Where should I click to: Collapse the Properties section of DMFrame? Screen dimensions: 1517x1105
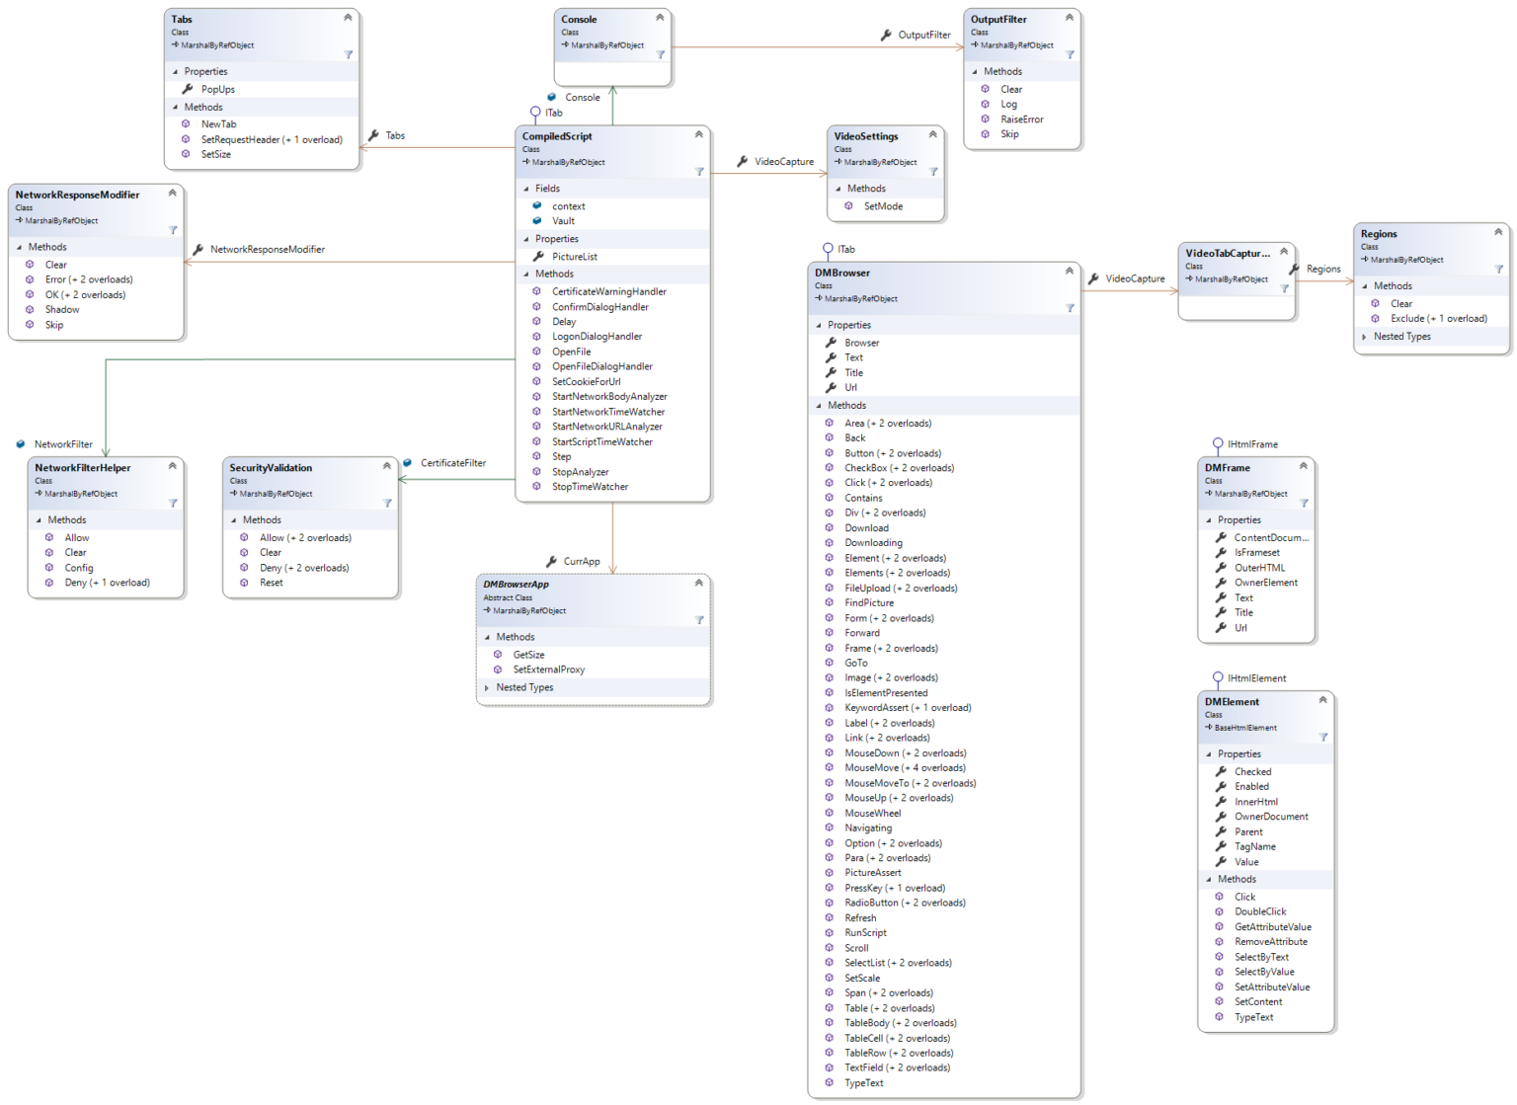[x=1209, y=519]
